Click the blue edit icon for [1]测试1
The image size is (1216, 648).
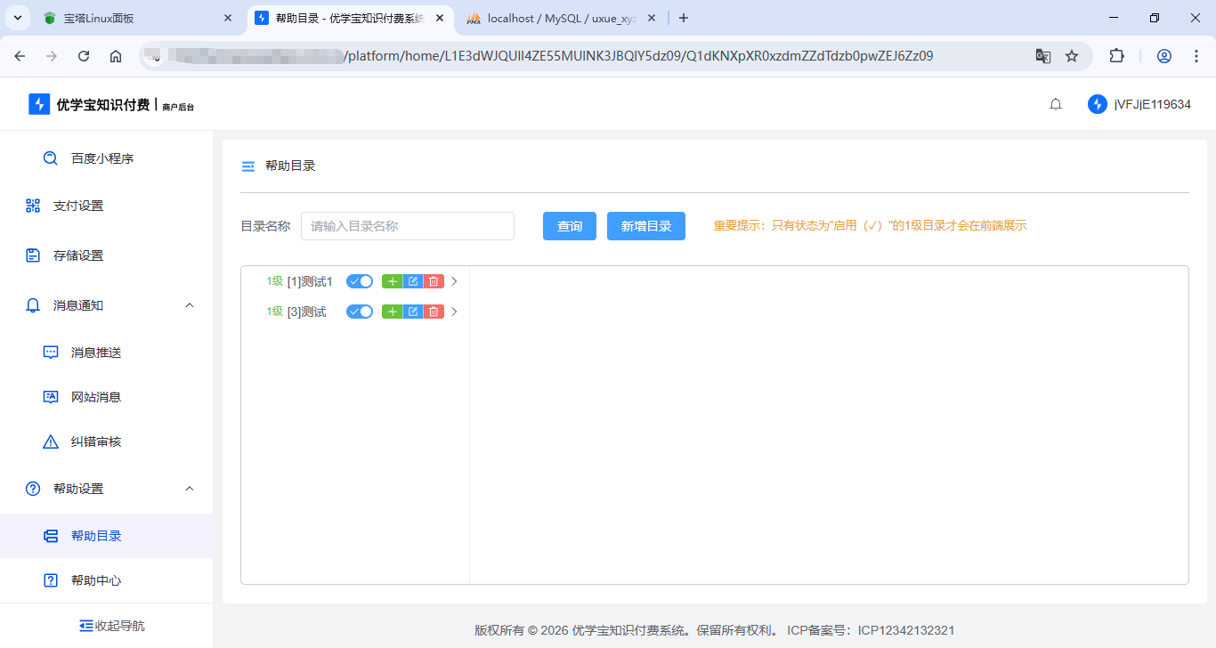point(413,281)
